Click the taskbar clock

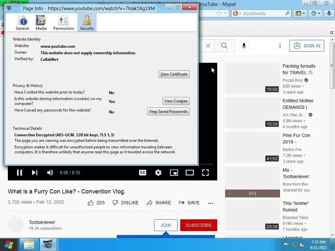click(318, 245)
